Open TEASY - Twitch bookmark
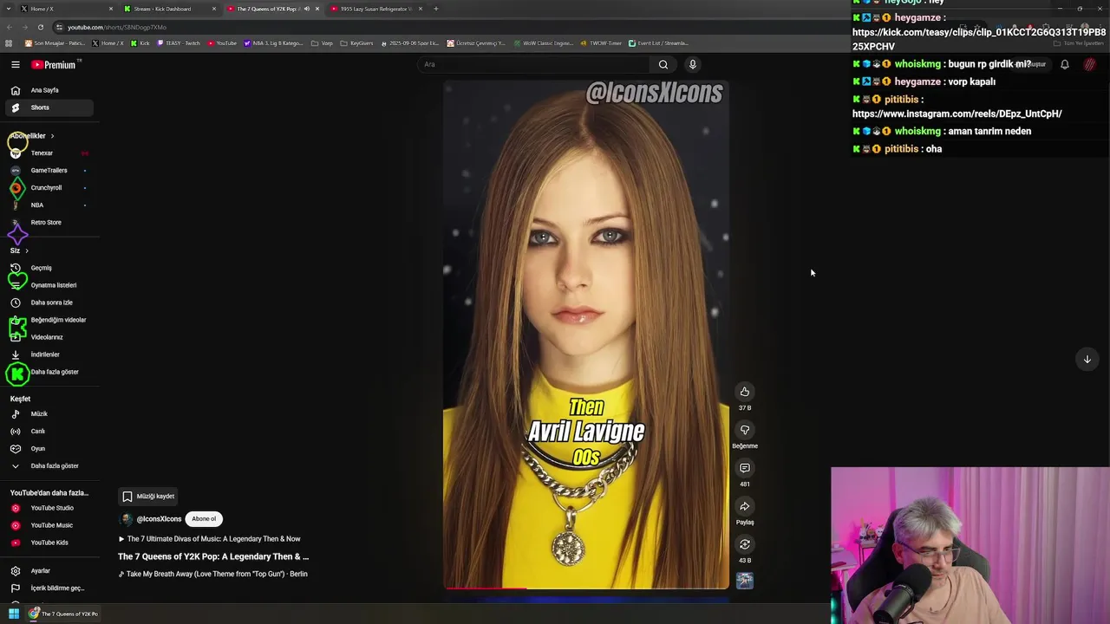 179,43
